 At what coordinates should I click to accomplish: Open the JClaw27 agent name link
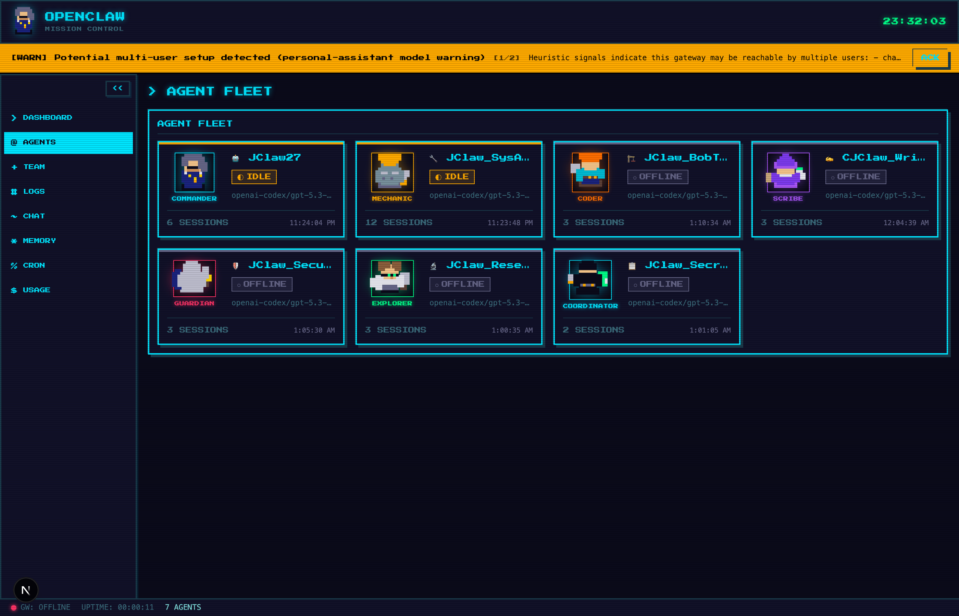coord(274,158)
